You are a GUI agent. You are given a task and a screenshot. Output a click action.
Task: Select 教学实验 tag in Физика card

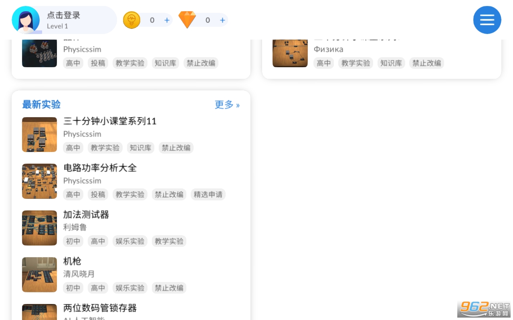click(x=355, y=63)
